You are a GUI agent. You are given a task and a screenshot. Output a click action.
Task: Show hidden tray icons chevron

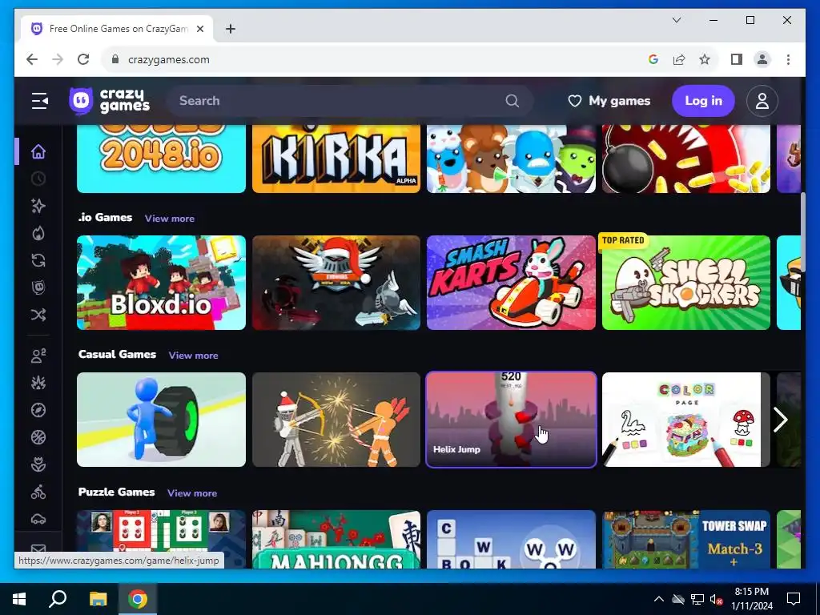tap(659, 599)
